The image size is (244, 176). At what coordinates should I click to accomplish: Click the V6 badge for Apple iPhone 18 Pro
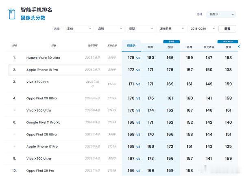138,70
